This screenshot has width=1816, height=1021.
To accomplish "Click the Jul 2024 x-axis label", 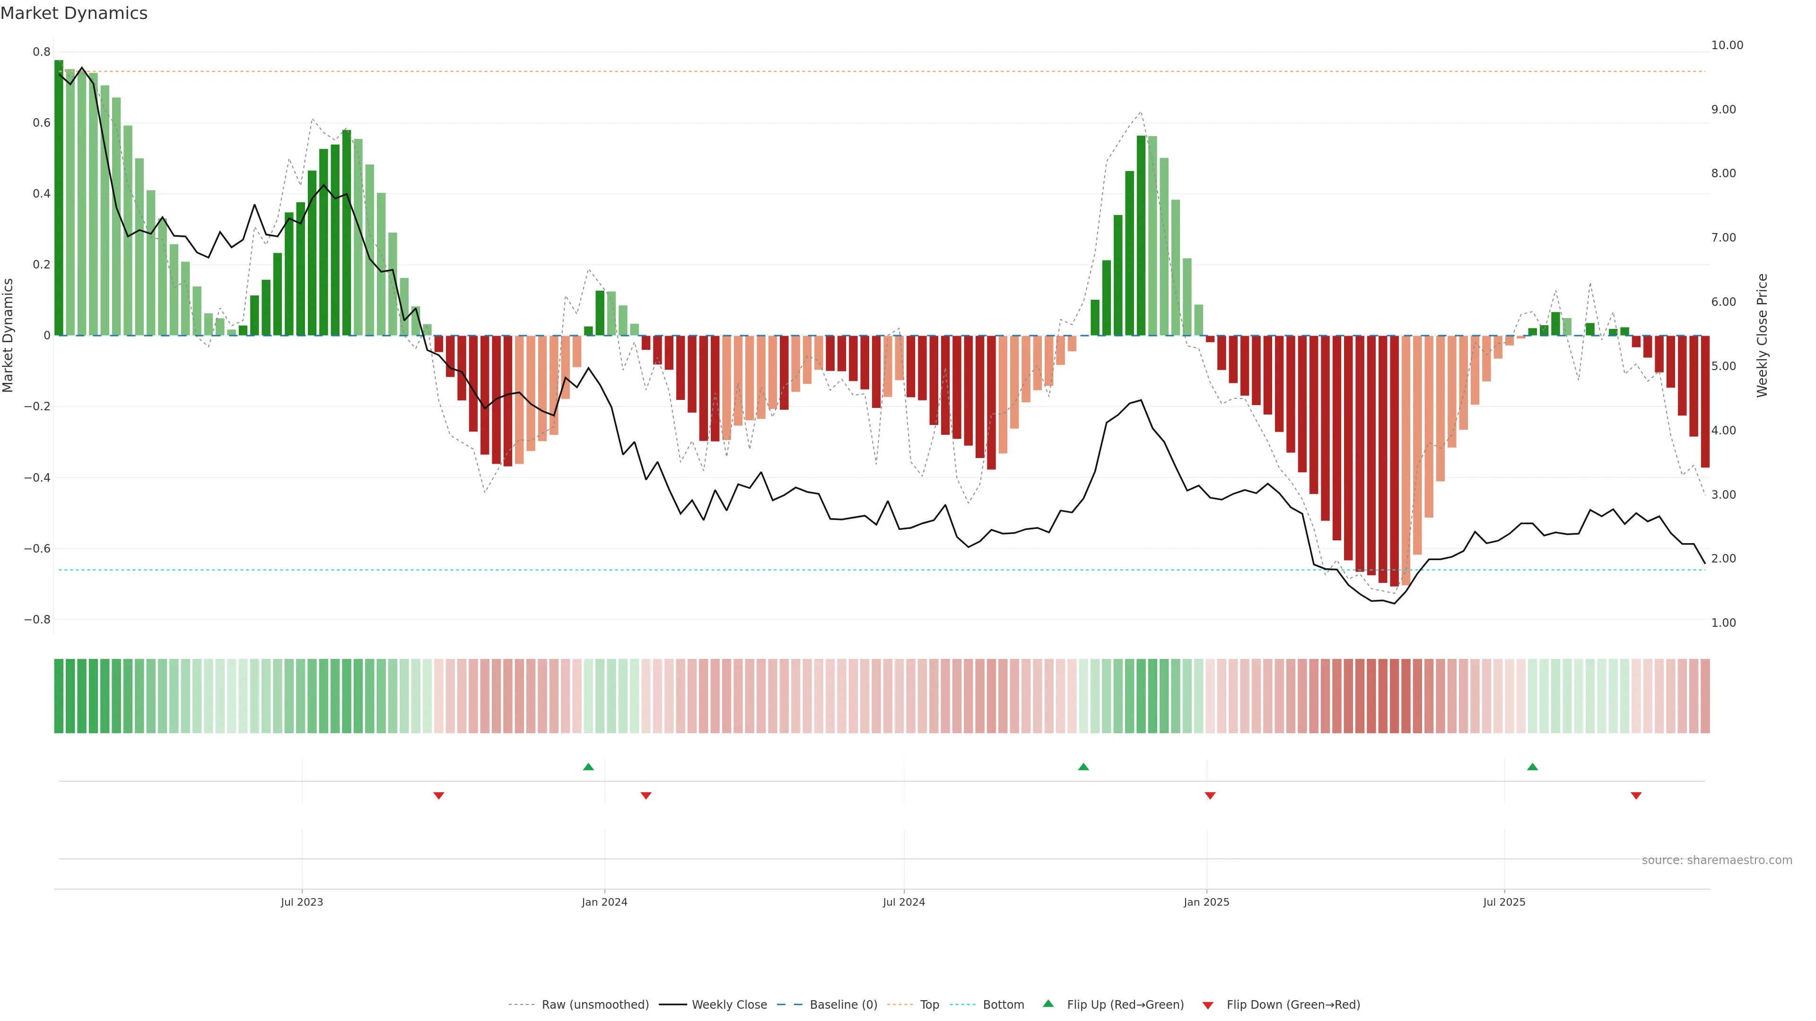I will (904, 902).
